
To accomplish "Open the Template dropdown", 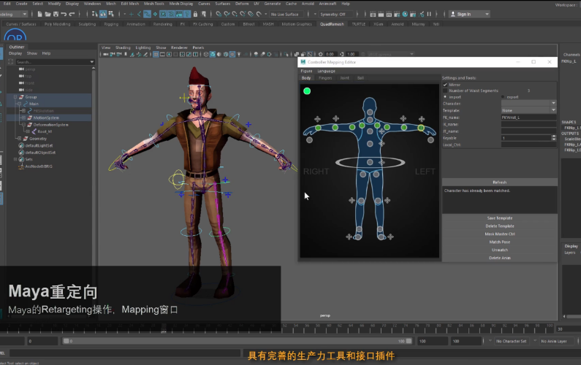I will point(528,109).
